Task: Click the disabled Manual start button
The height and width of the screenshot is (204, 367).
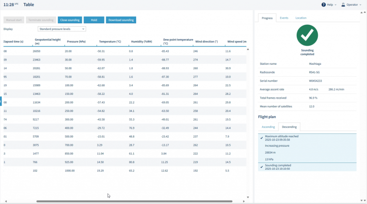Action: click(14, 20)
